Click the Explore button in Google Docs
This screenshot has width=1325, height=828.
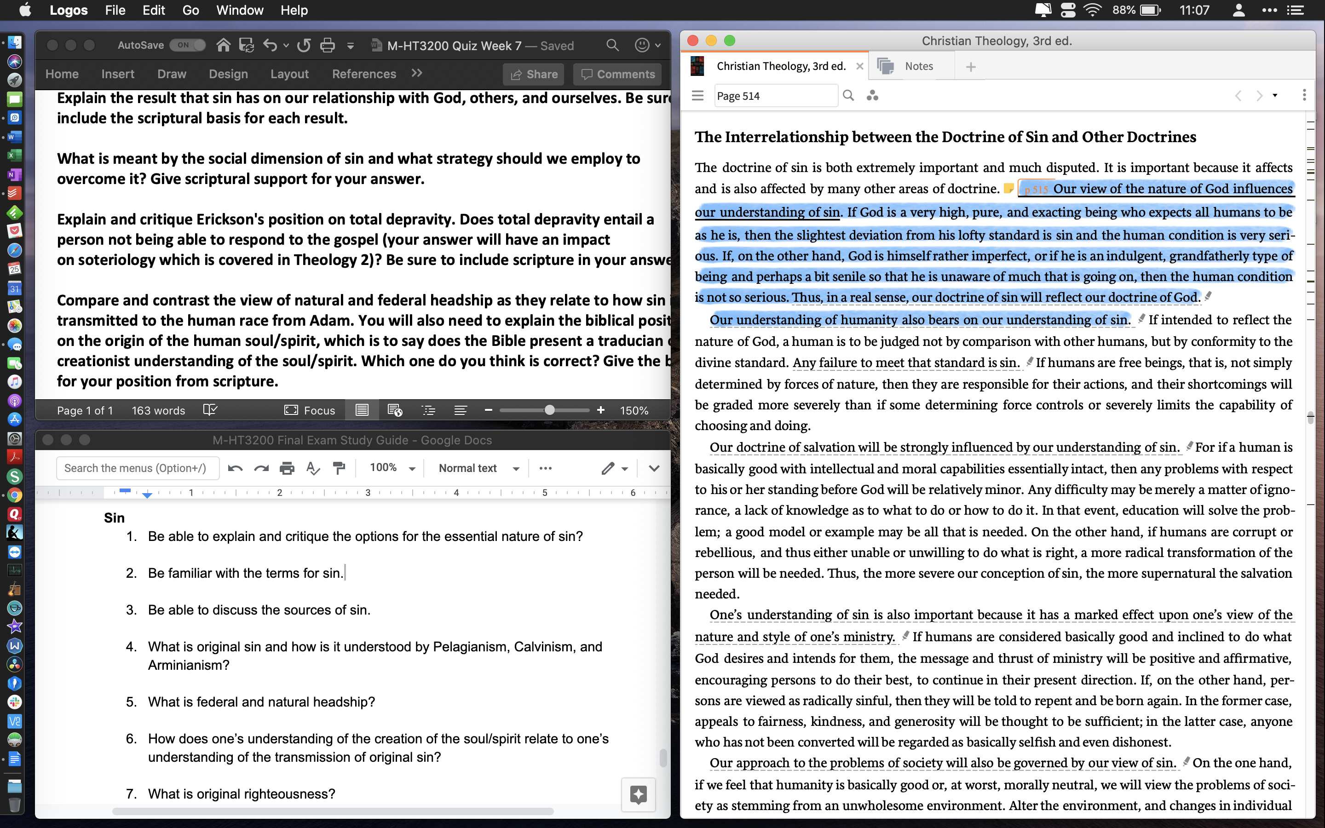tap(639, 794)
